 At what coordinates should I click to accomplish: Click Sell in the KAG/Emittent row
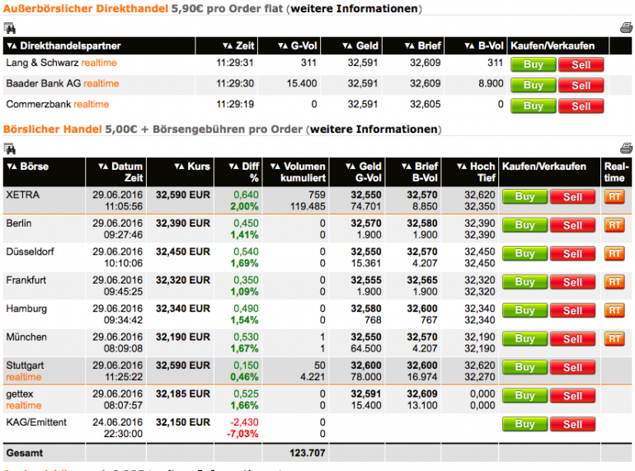click(572, 425)
